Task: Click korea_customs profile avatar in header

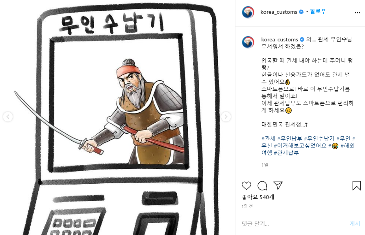Action: 248,12
